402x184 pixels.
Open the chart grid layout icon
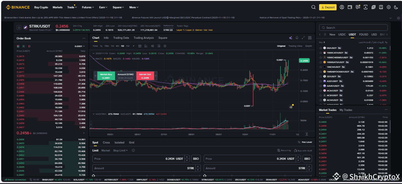(x=310, y=38)
